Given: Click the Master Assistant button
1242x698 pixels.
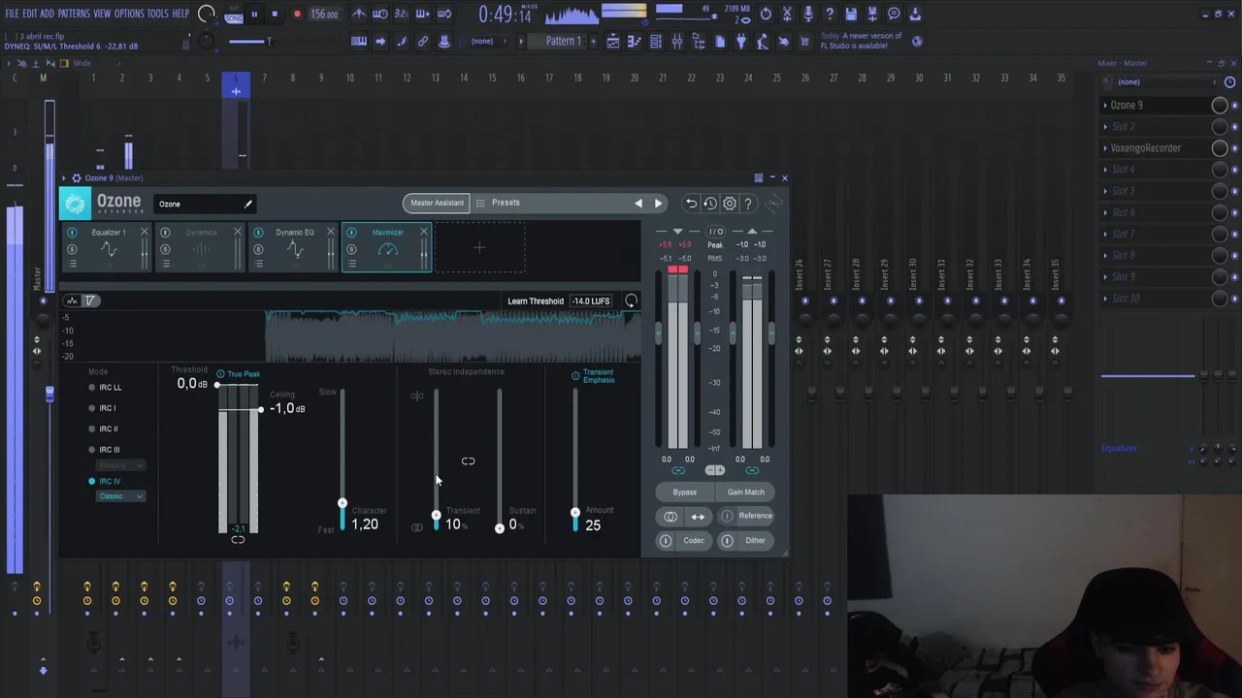Looking at the screenshot, I should tap(437, 204).
